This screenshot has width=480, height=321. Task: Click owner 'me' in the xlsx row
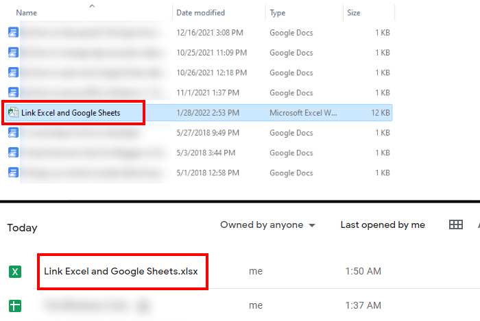point(256,271)
